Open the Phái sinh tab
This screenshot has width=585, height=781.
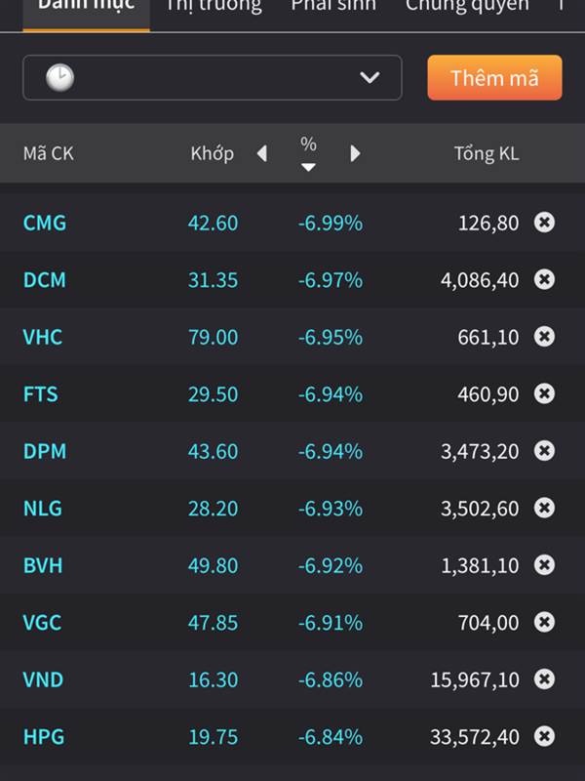coord(333,6)
